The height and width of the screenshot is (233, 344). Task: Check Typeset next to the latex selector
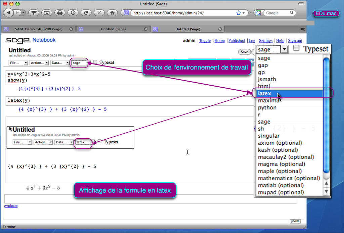pyautogui.click(x=99, y=141)
